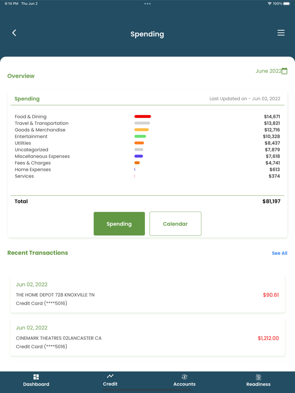
Task: Select the Uncategorized category label
Action: pyautogui.click(x=31, y=150)
